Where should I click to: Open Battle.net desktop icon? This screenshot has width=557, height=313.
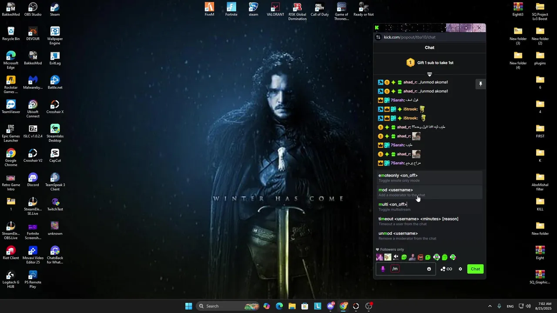(x=55, y=83)
